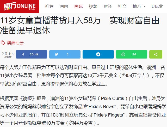
Task: Open the green generic share icon
Action: 156,54
